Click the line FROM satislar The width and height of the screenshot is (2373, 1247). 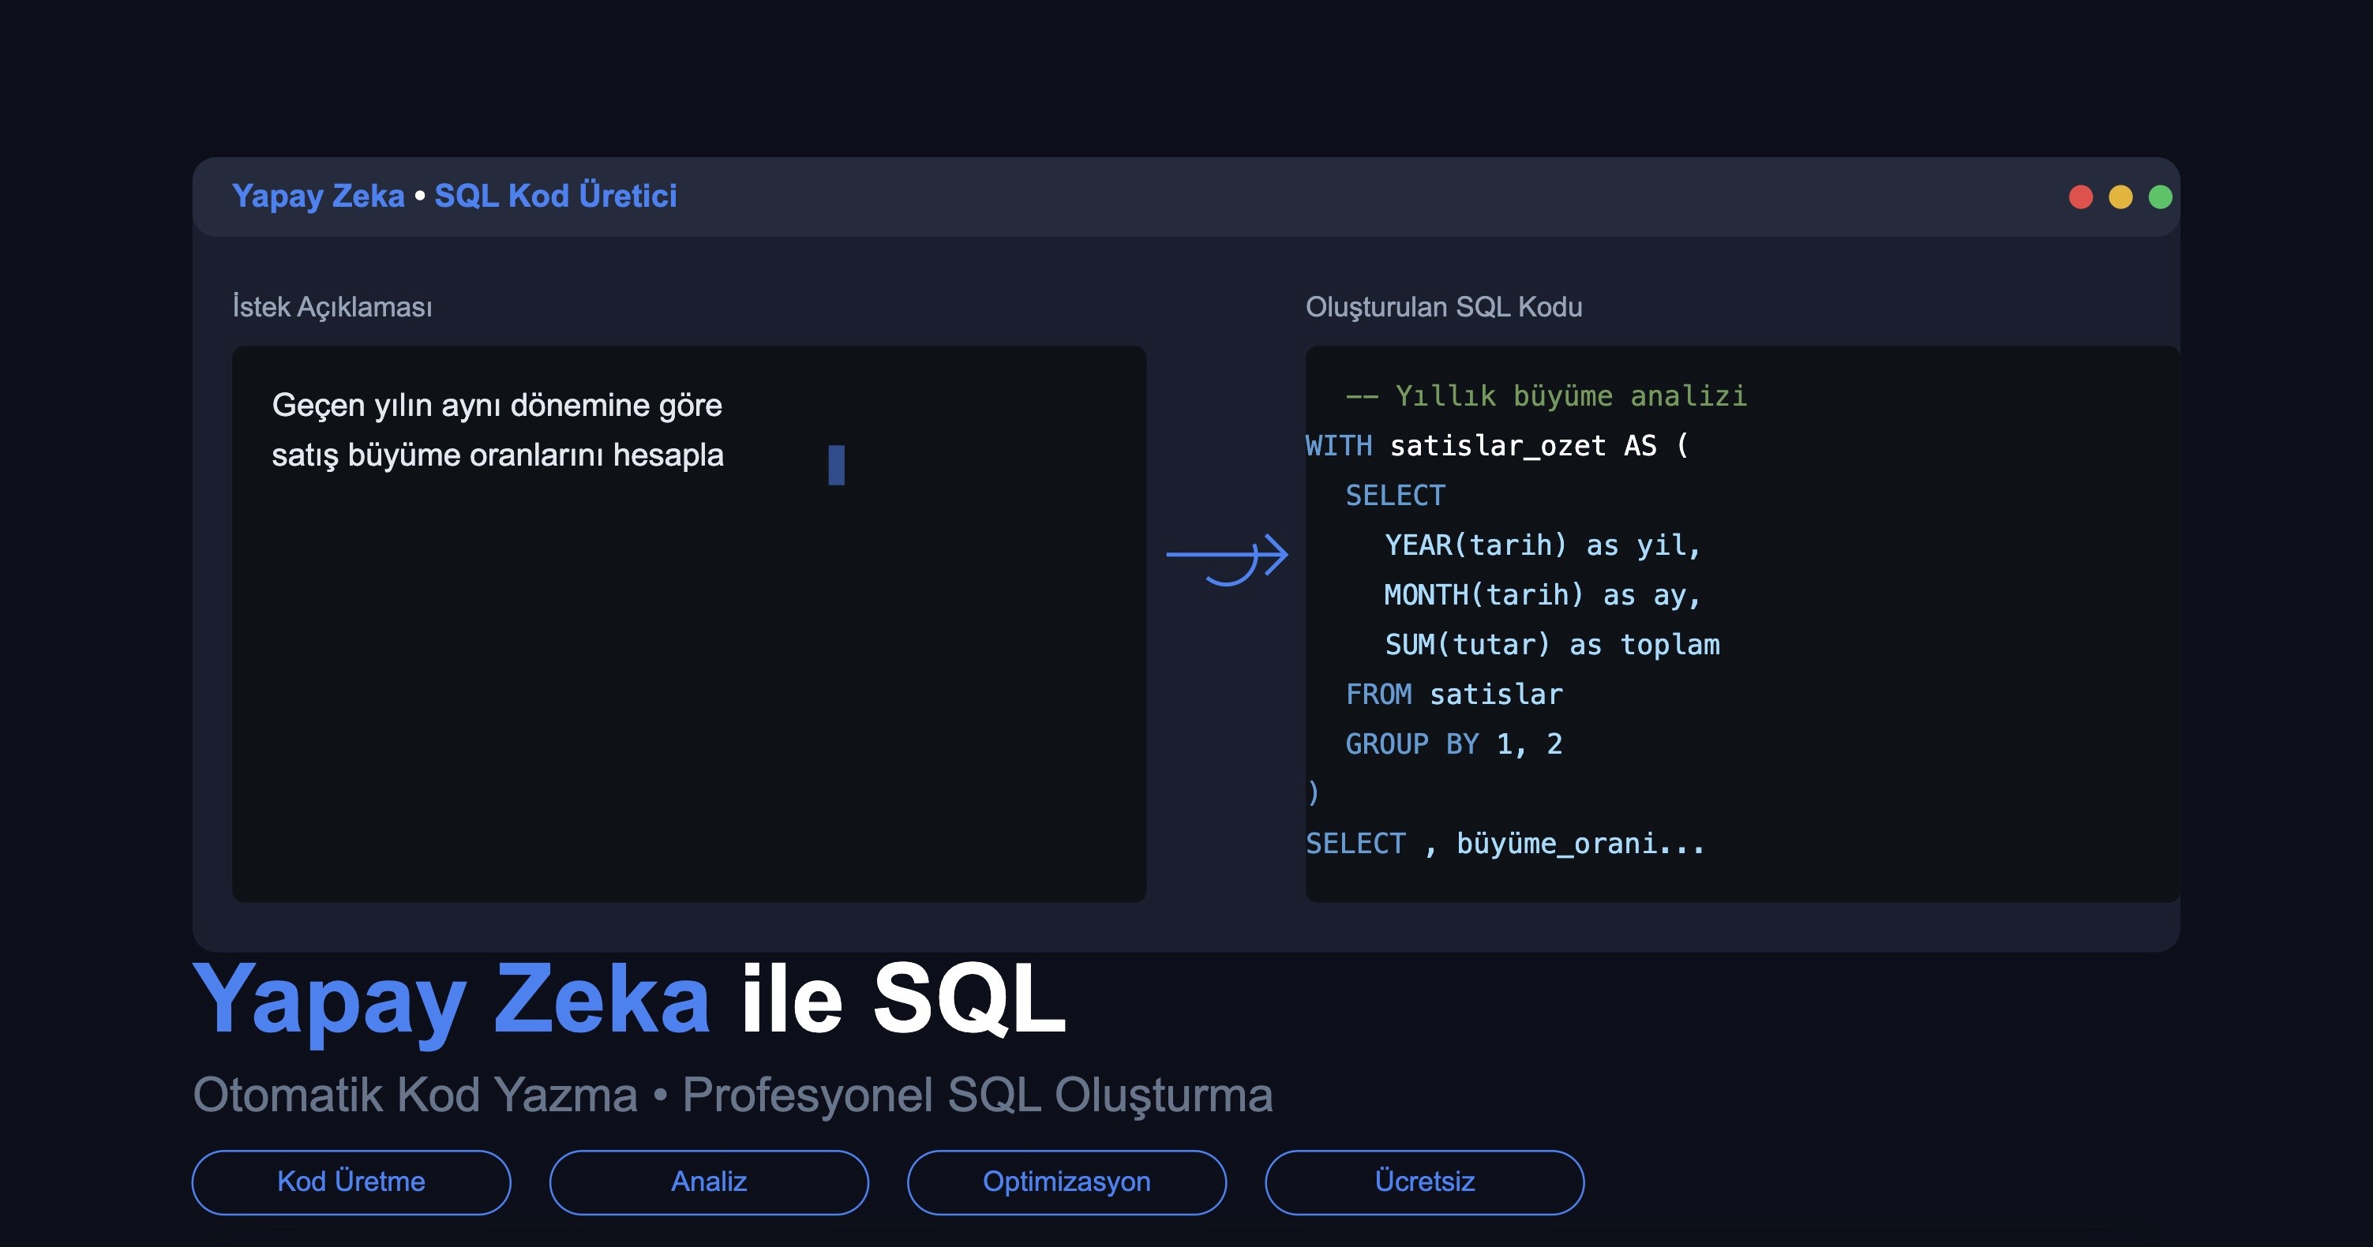click(x=1453, y=695)
